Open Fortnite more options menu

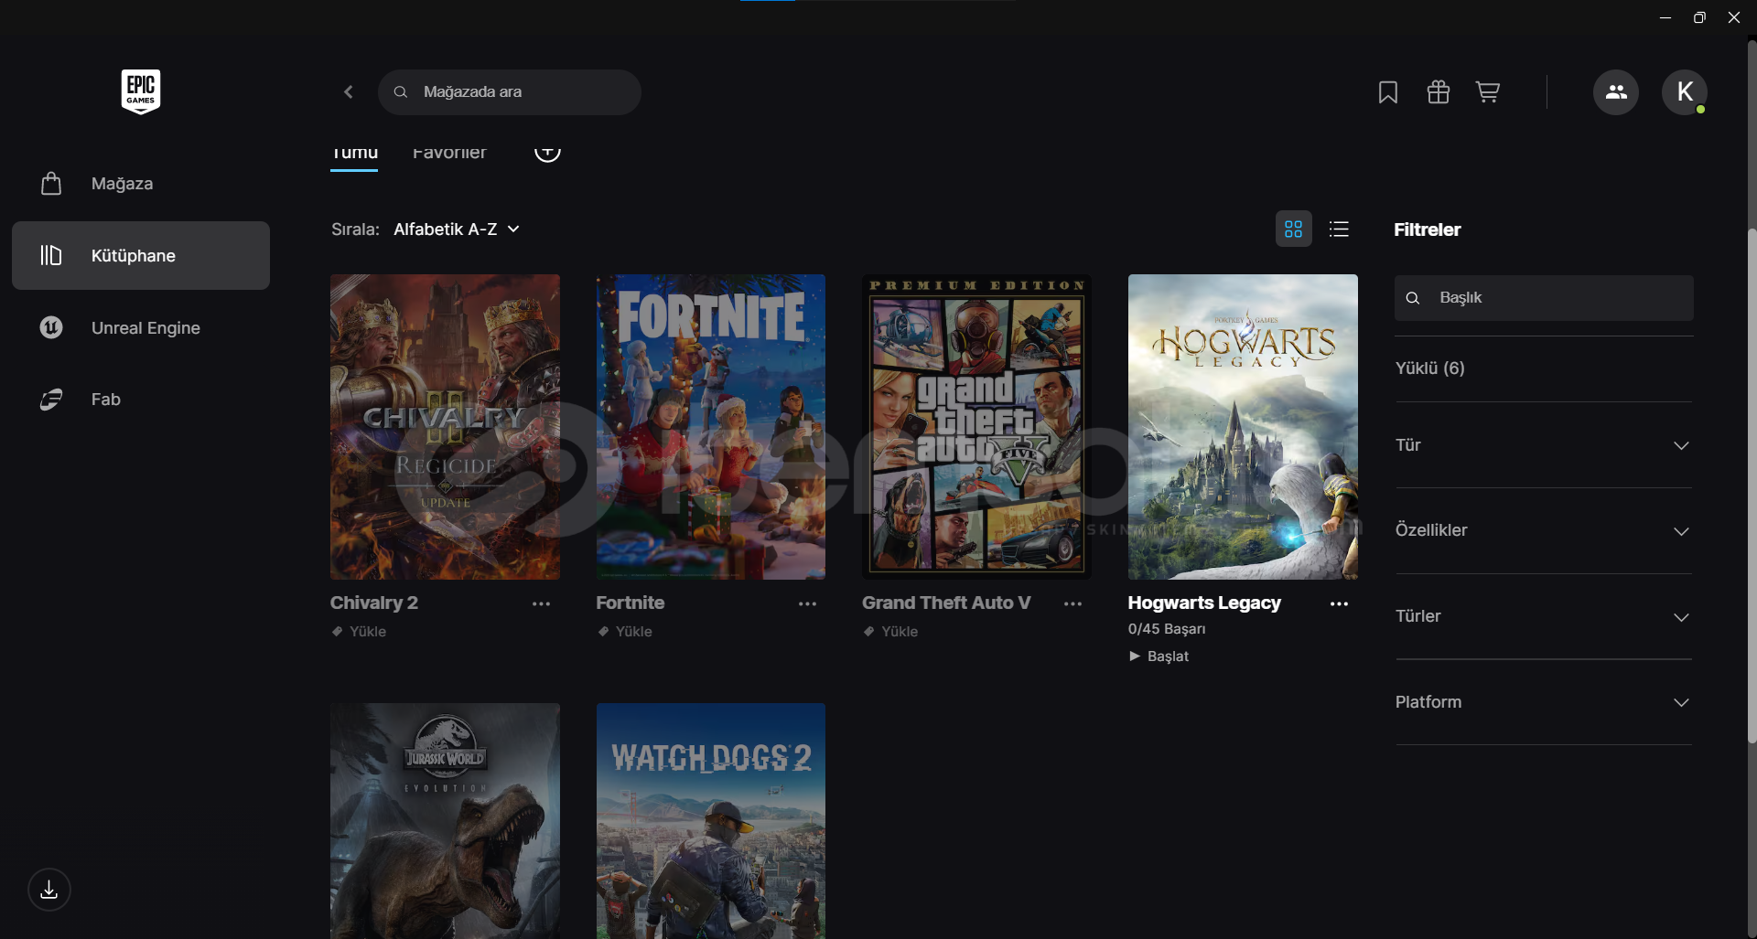click(x=807, y=604)
